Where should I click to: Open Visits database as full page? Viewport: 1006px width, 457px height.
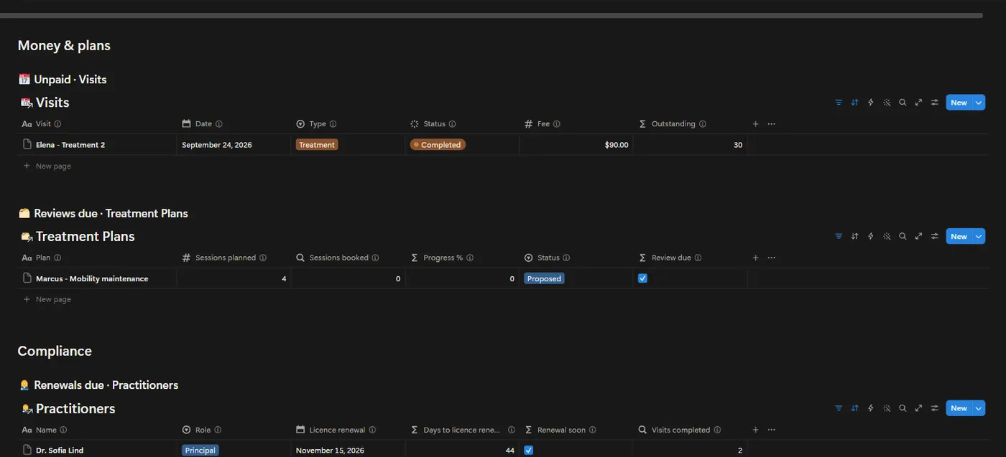tap(918, 103)
